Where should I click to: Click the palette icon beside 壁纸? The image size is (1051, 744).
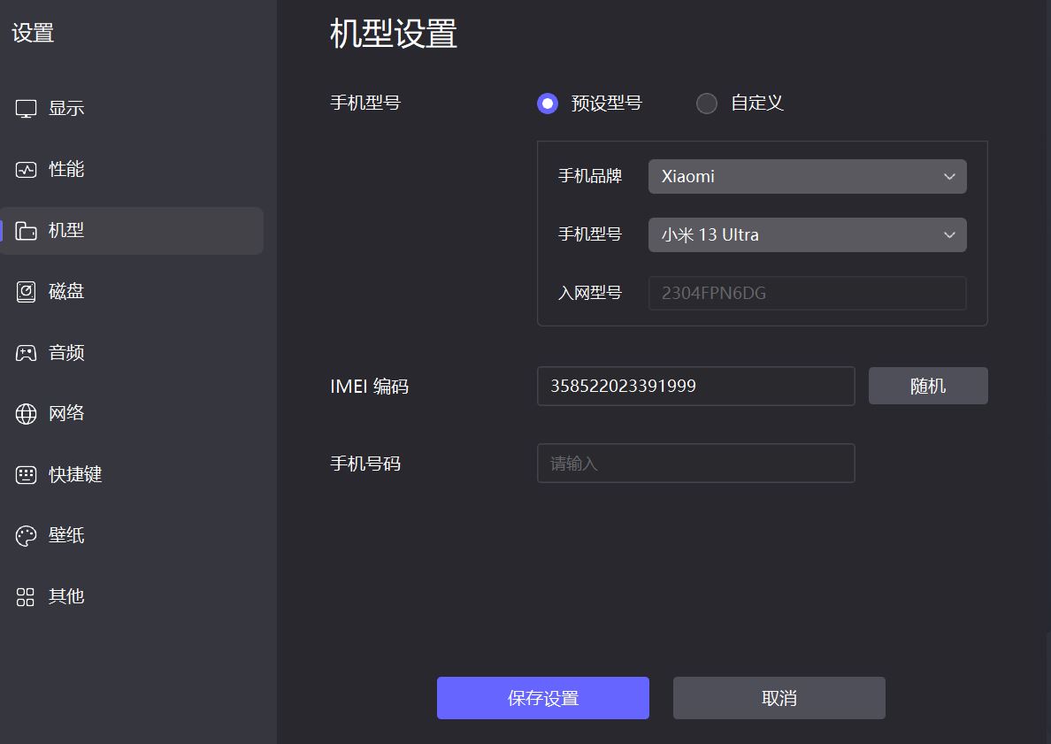27,535
